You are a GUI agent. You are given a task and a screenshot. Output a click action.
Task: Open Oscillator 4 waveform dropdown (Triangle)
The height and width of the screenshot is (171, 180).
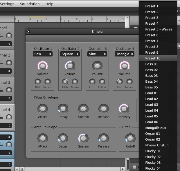click(125, 54)
